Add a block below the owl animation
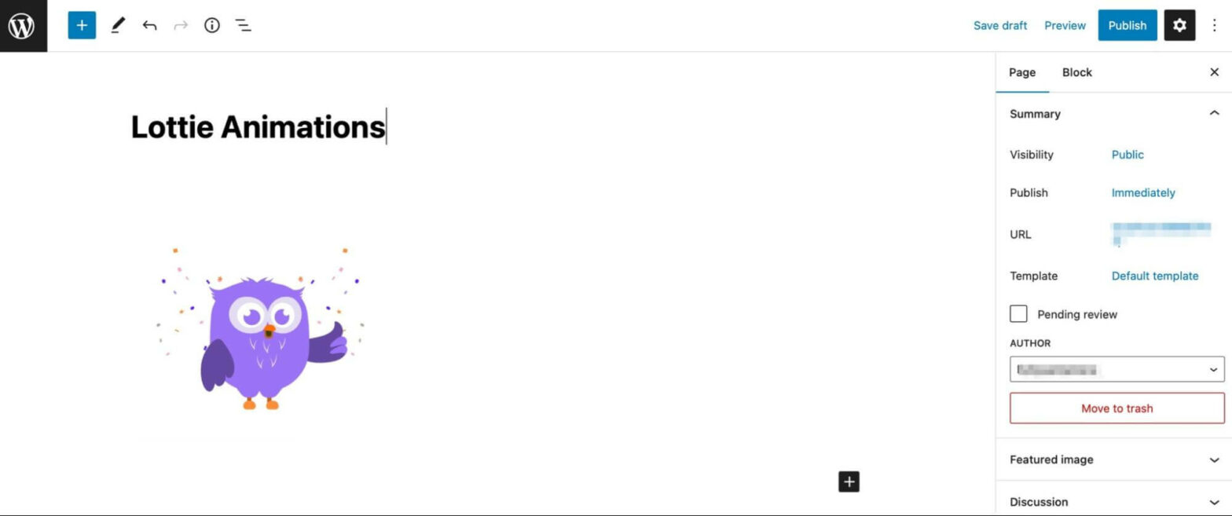Image resolution: width=1232 pixels, height=516 pixels. 848,481
